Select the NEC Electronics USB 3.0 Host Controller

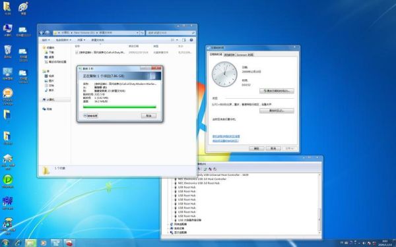click(x=202, y=179)
